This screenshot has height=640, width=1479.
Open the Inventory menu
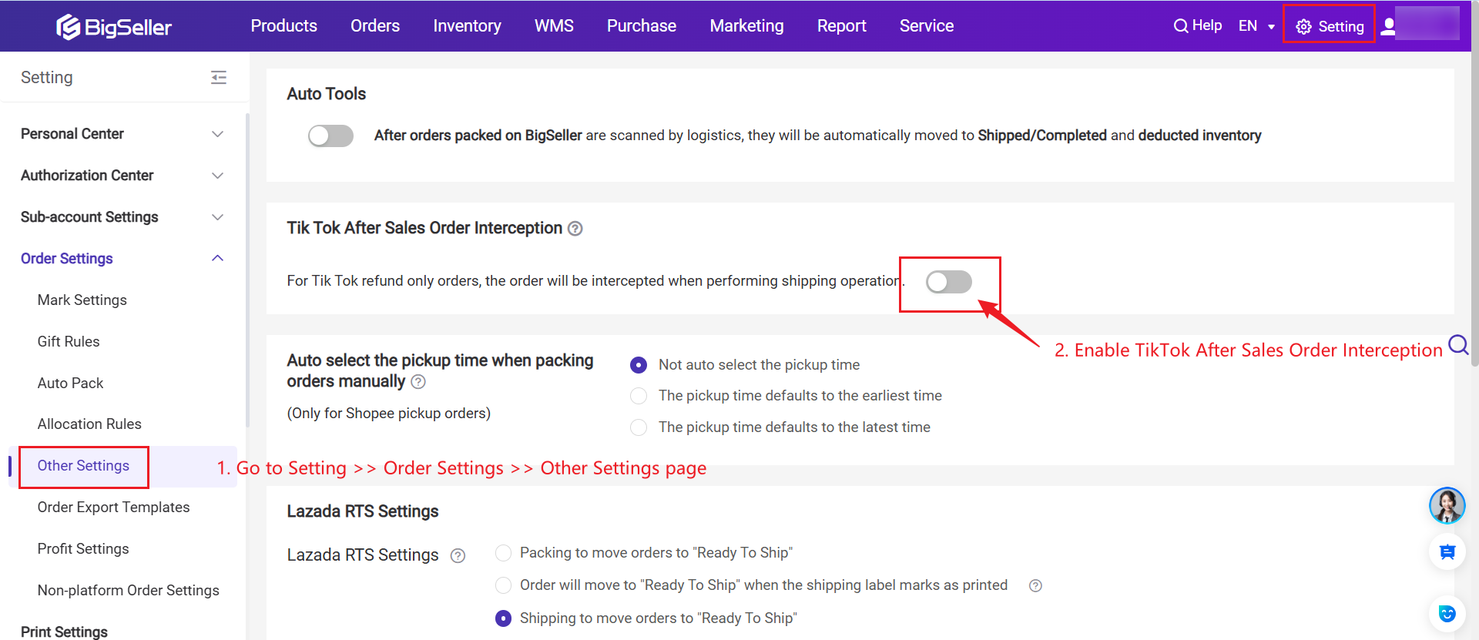[x=467, y=26]
